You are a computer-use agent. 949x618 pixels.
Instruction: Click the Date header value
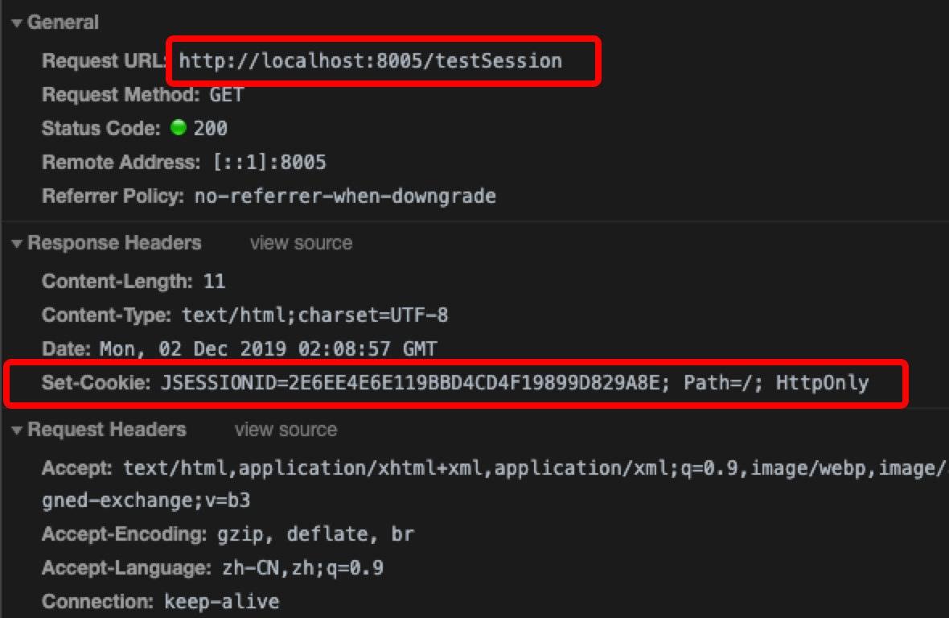pos(268,349)
